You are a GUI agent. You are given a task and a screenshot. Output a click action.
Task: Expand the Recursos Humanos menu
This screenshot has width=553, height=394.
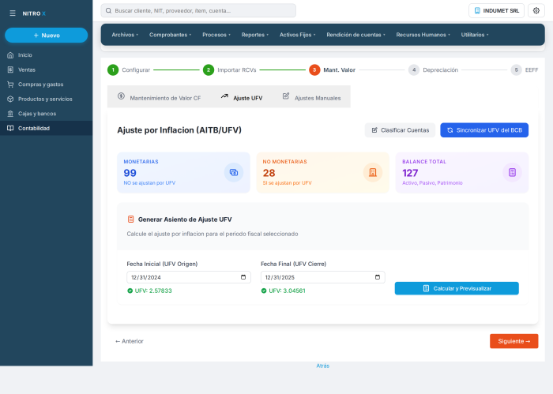(x=423, y=35)
